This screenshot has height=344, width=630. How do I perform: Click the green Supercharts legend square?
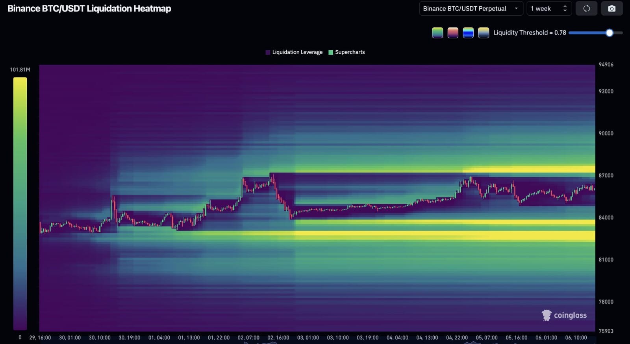coord(331,52)
